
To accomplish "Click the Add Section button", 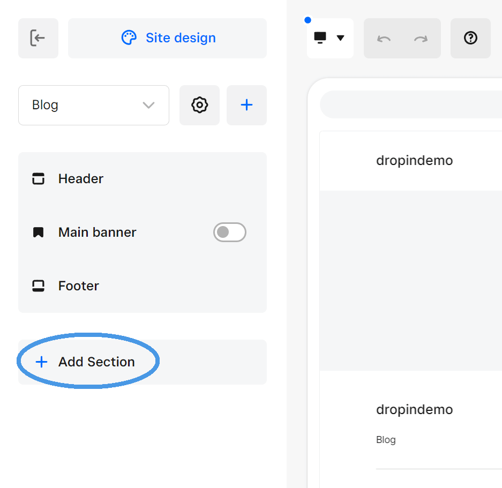I will (96, 362).
